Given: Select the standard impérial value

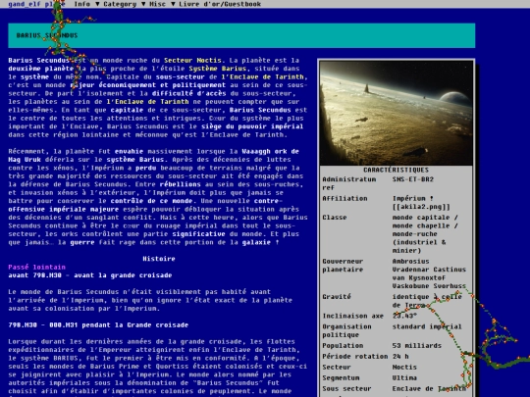Looking at the screenshot, I should (427, 326).
